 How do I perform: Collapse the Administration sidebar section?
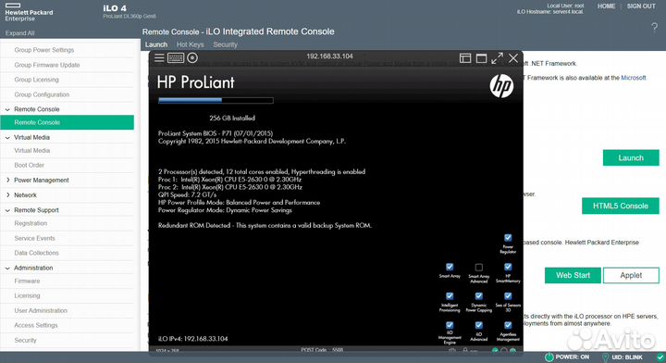[7, 269]
